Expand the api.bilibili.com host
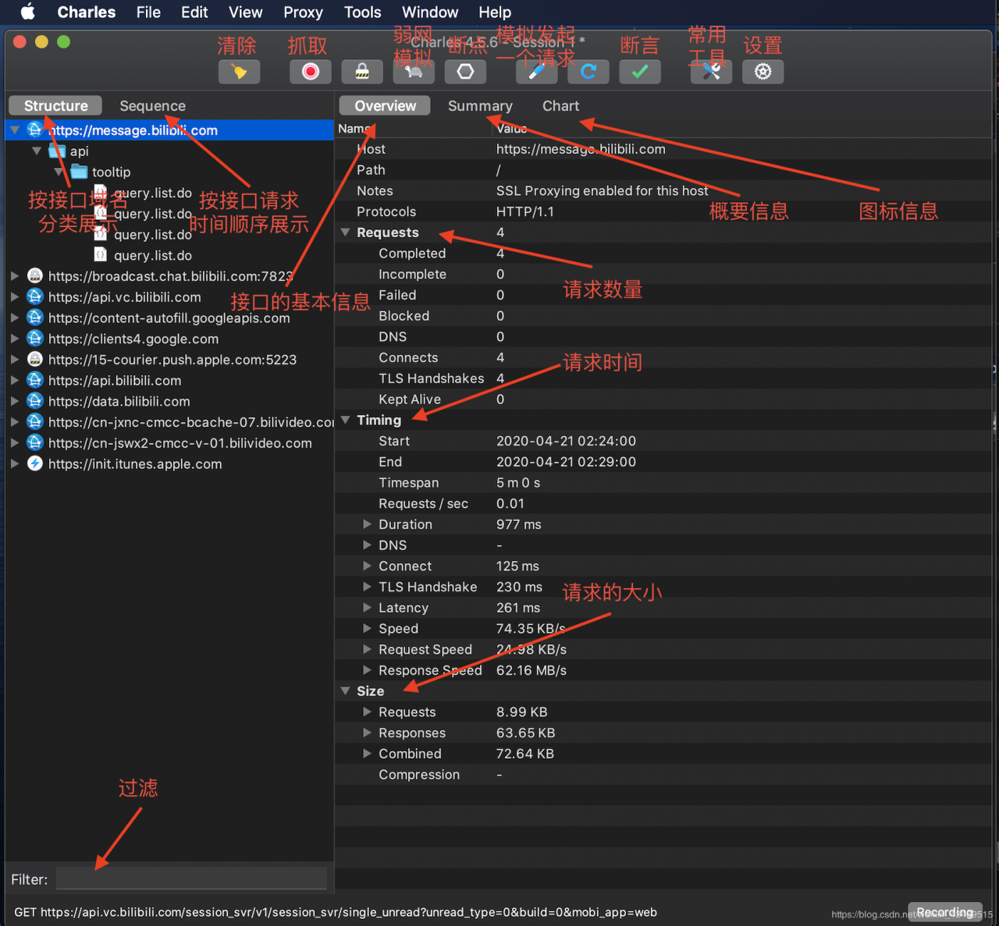This screenshot has width=999, height=926. pos(15,380)
